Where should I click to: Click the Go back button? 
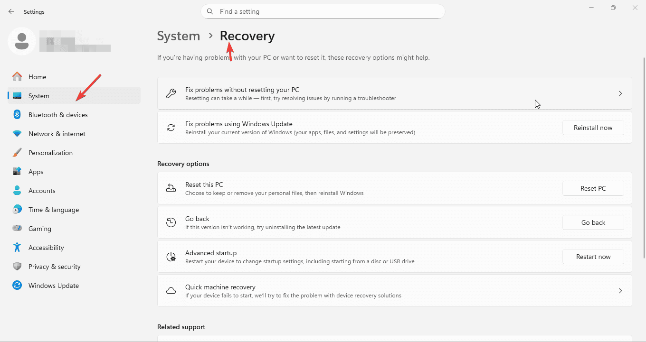pos(593,222)
